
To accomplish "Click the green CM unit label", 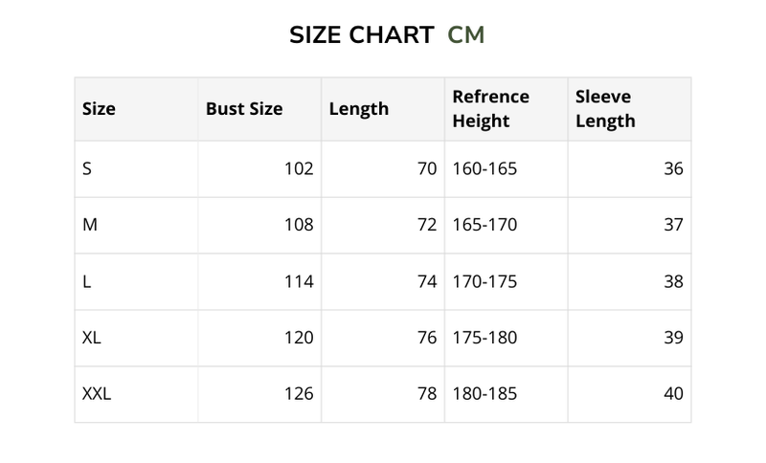I will 466,36.
